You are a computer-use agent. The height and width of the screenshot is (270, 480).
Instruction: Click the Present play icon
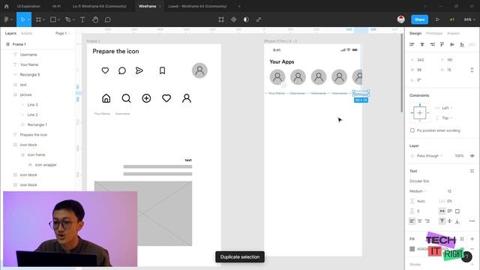tap(437, 19)
